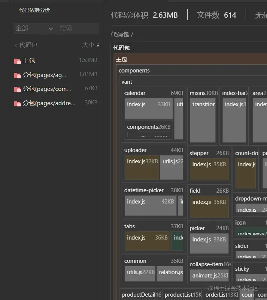The image size is (267, 300).
Task: Click datetime-picker index.js 42KB tile
Action: (151, 205)
